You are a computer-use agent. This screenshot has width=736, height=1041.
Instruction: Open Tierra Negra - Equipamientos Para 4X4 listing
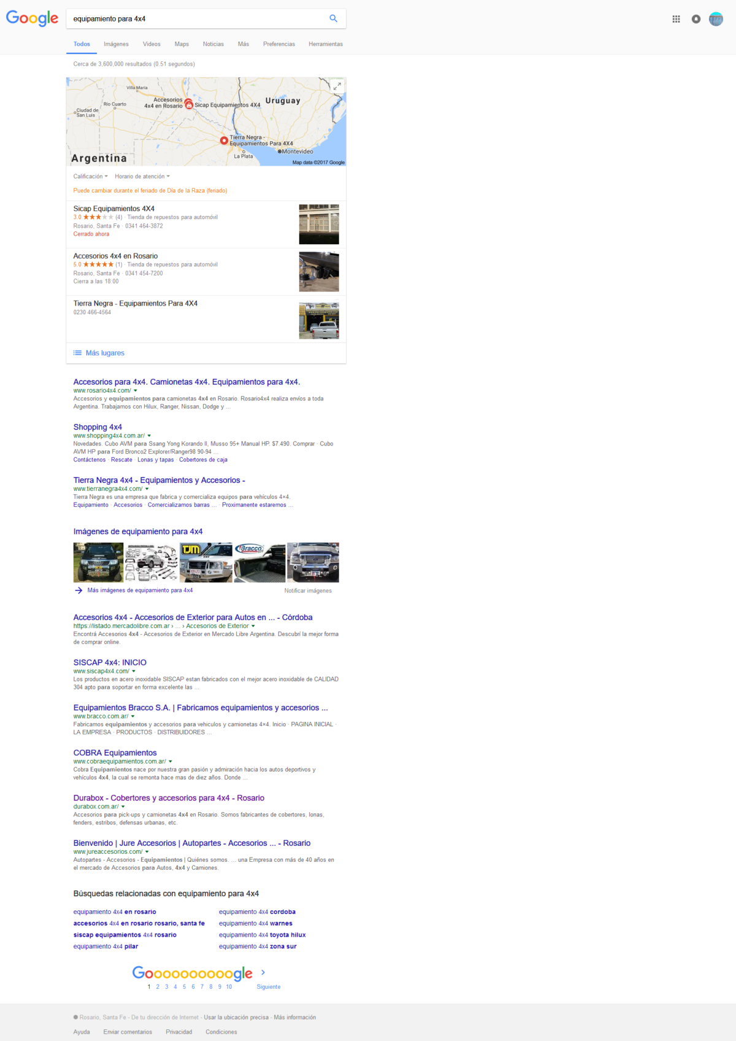(136, 304)
